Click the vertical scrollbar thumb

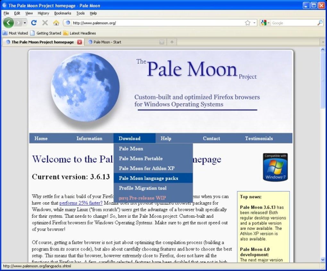323,80
